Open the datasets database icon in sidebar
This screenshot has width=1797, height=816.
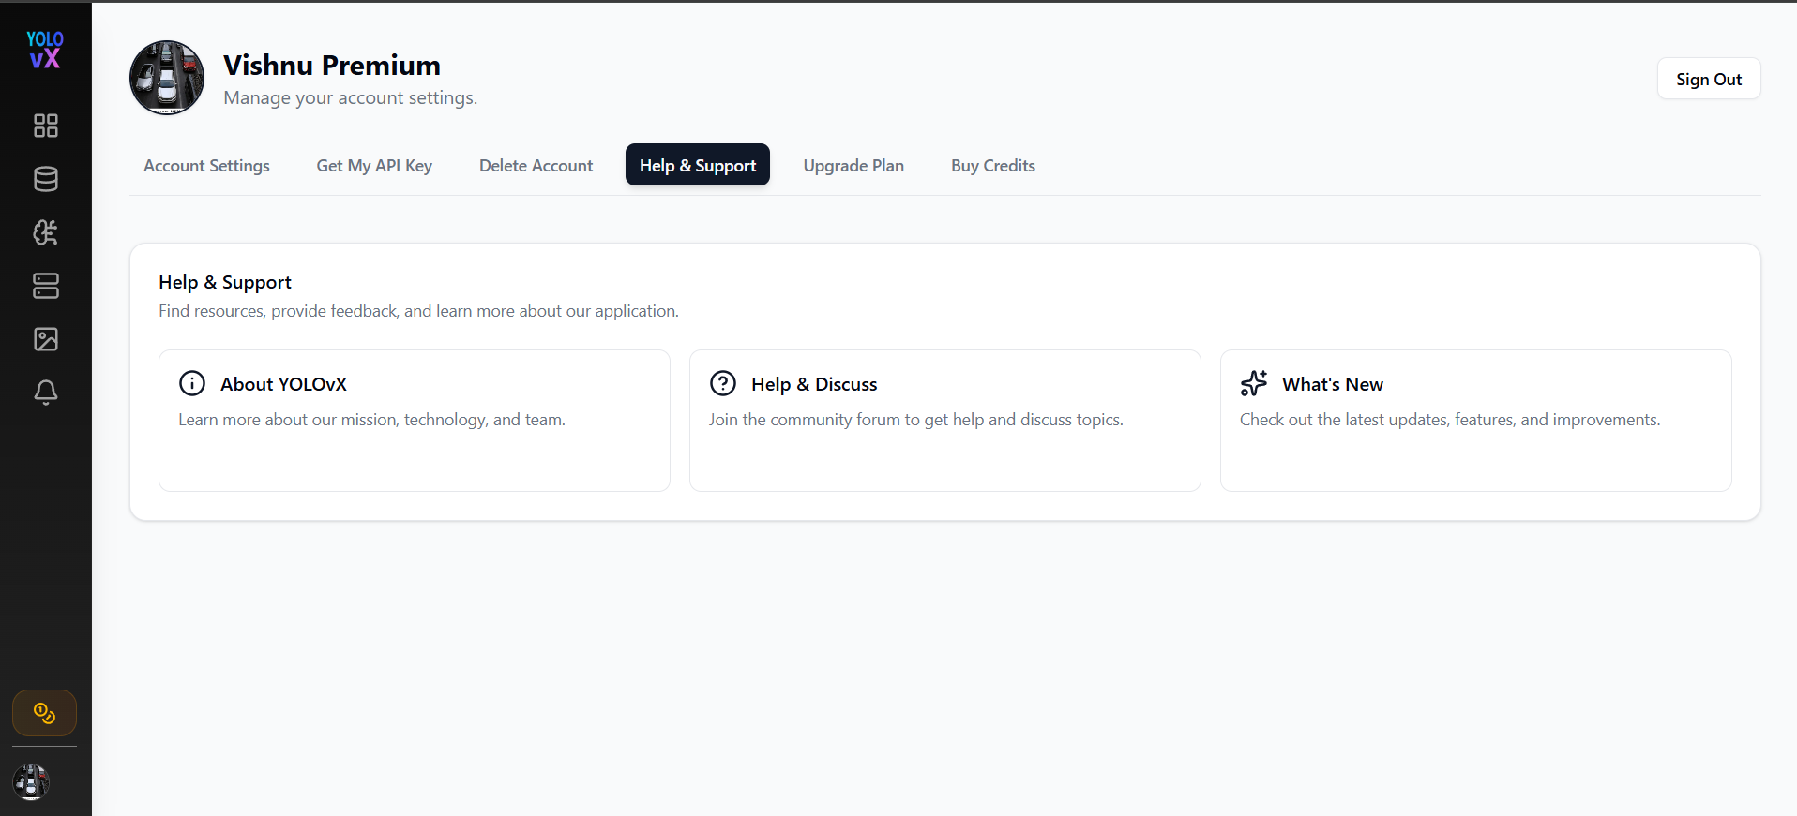coord(46,179)
